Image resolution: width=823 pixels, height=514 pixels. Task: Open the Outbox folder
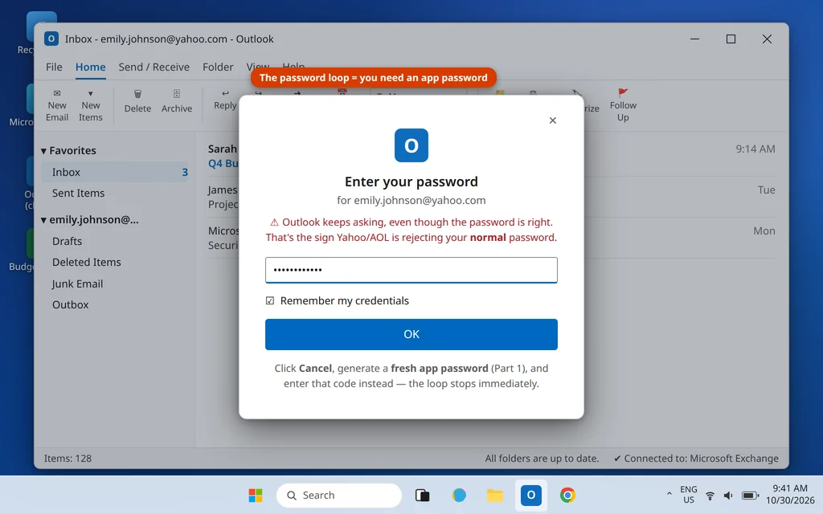[71, 304]
